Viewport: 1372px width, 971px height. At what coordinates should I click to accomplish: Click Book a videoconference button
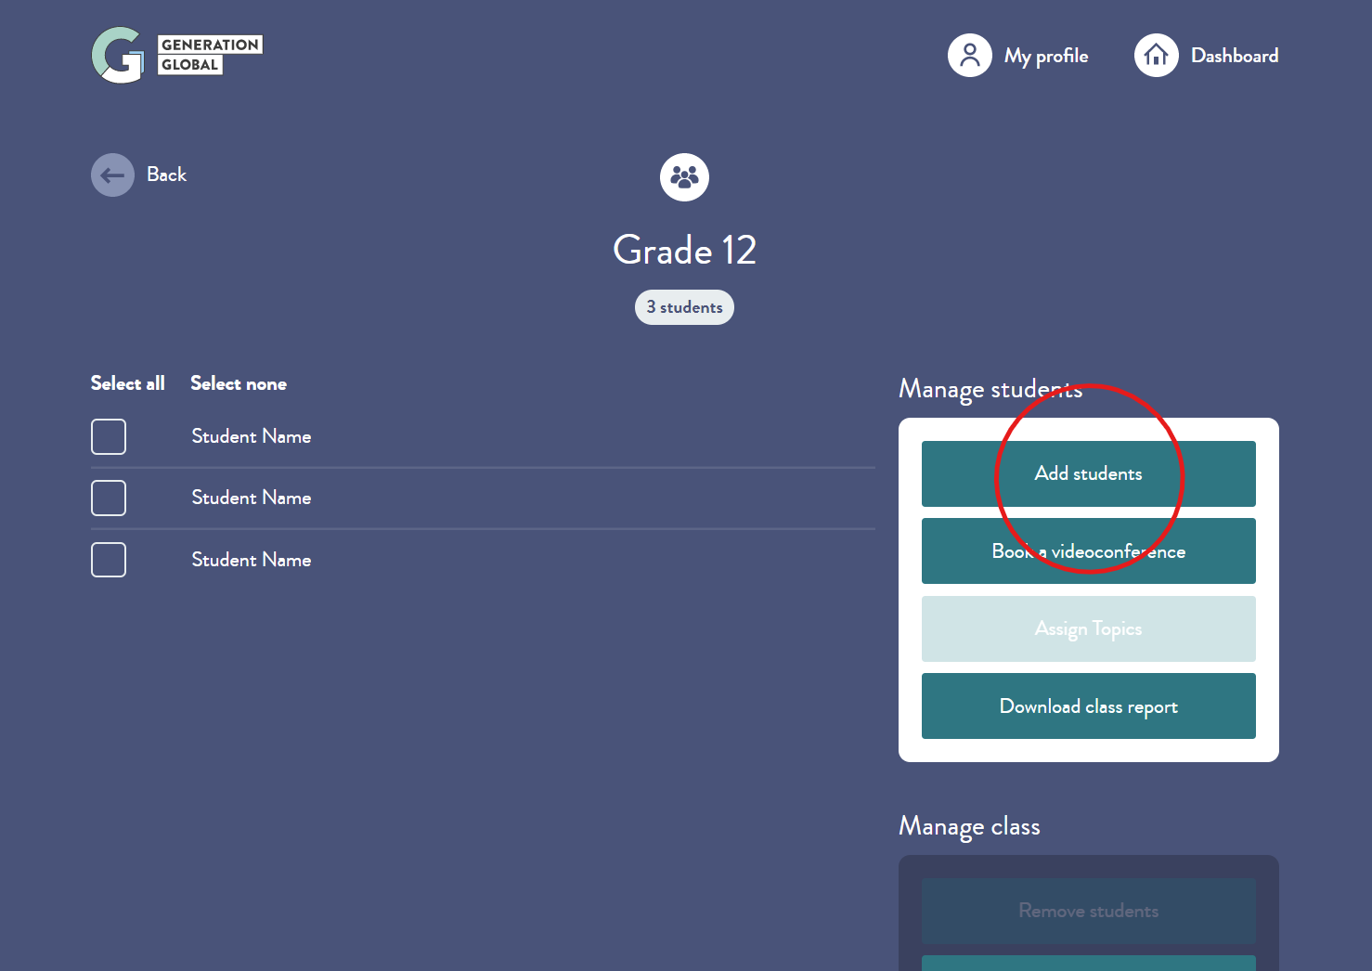(1088, 551)
